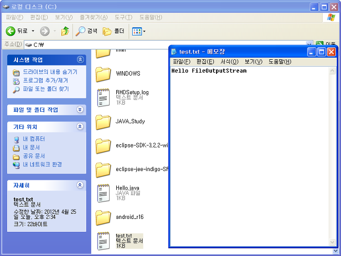Open Notepad 파일(F) menu
Screen dimensions: 341x256
(182, 62)
